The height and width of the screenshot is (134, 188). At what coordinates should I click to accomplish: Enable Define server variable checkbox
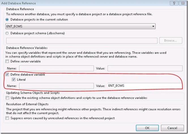coord(7,61)
